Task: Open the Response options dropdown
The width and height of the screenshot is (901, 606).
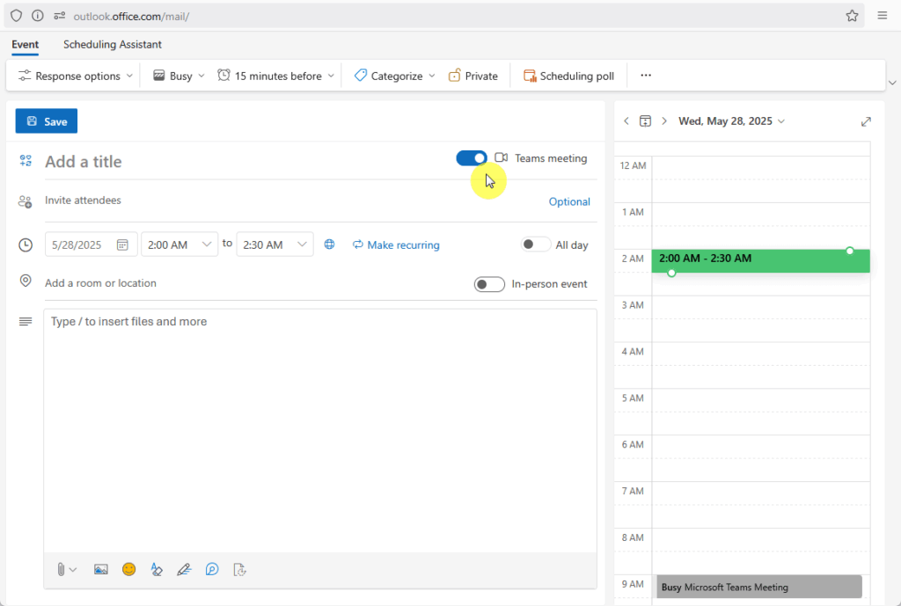Action: (76, 76)
